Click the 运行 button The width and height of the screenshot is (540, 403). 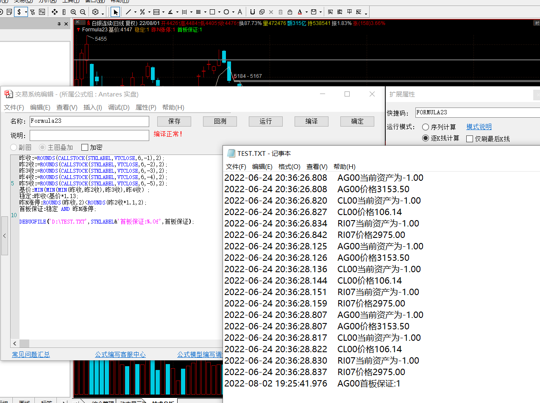[266, 121]
